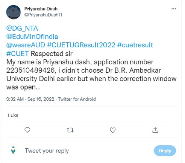View who liked via 1 Like

[x=13, y=115]
